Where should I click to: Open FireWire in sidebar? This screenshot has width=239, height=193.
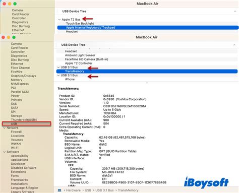coord(17,72)
